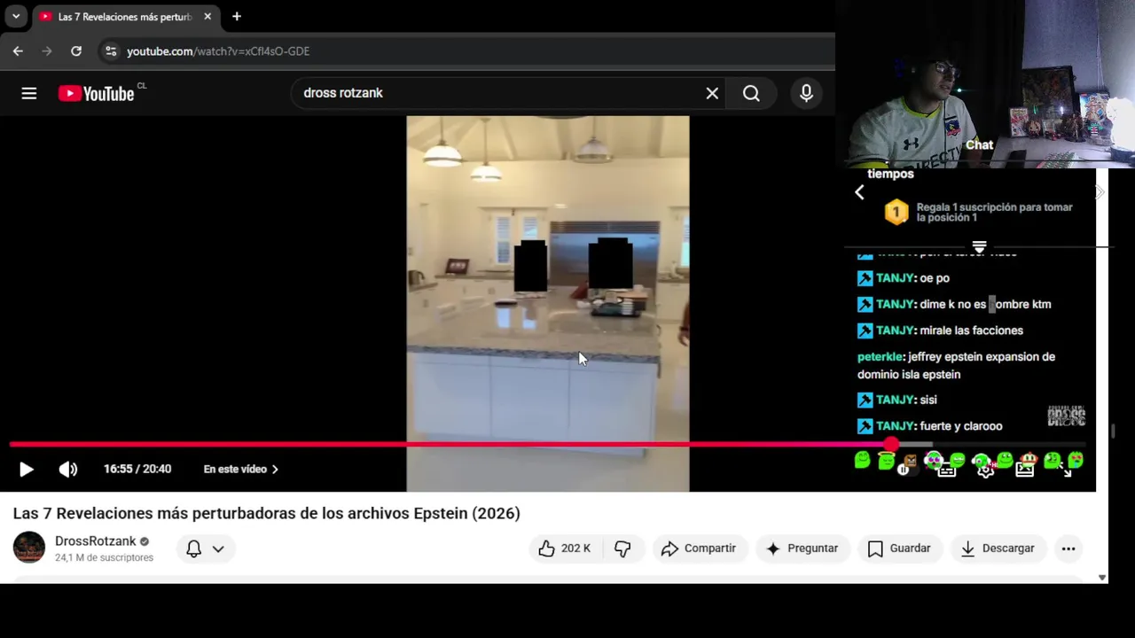
Task: Click the '16:55 / 20:40' time display
Action: [137, 470]
